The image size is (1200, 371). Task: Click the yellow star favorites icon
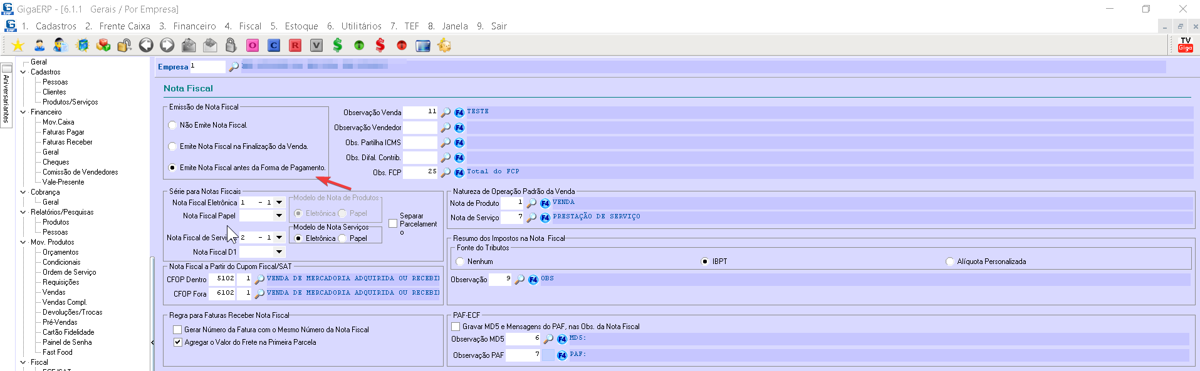(18, 45)
